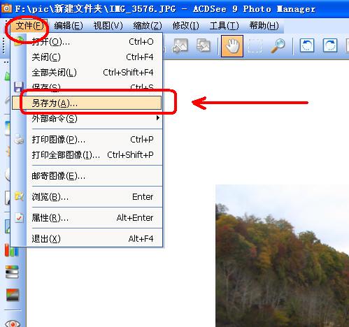Rotate image clockwise icon
This screenshot has height=327, width=349.
[330, 45]
